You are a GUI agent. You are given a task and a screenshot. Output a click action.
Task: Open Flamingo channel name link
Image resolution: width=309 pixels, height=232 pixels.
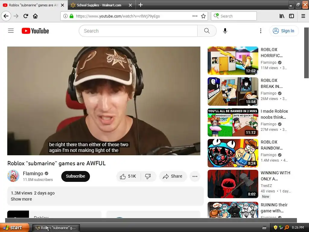tap(33, 173)
